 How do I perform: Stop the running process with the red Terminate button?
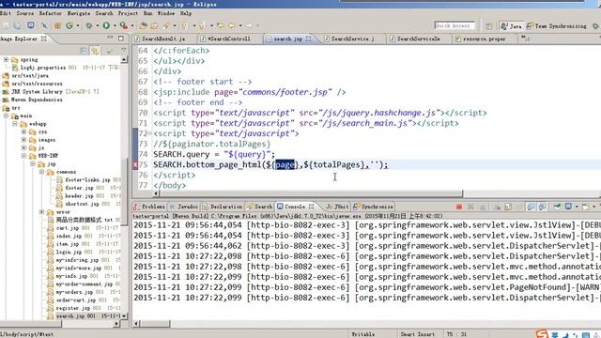[x=459, y=207]
